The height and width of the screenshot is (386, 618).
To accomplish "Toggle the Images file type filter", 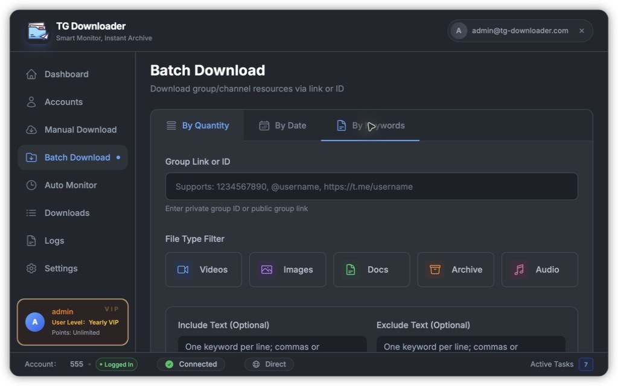I will 287,270.
